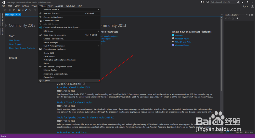Open the document tabs list dropdown

pyautogui.click(x=222, y=15)
